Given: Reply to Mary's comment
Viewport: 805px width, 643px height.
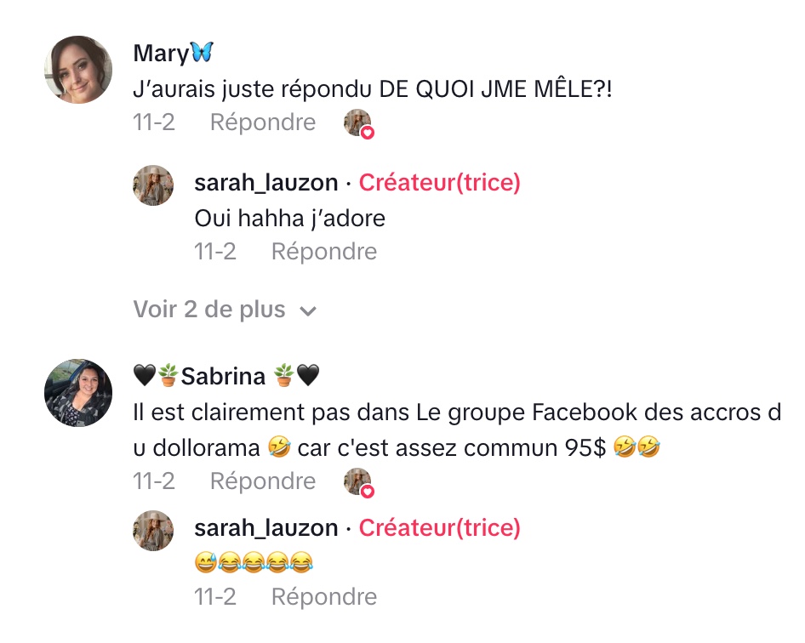Looking at the screenshot, I should 262,122.
